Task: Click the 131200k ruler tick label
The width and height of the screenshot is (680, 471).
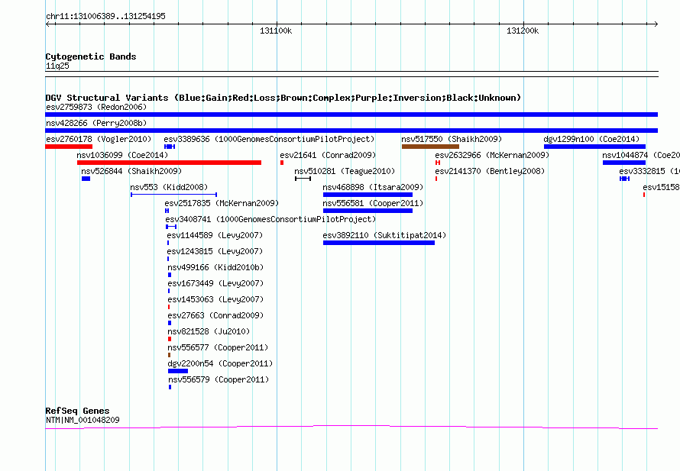Action: tap(523, 31)
